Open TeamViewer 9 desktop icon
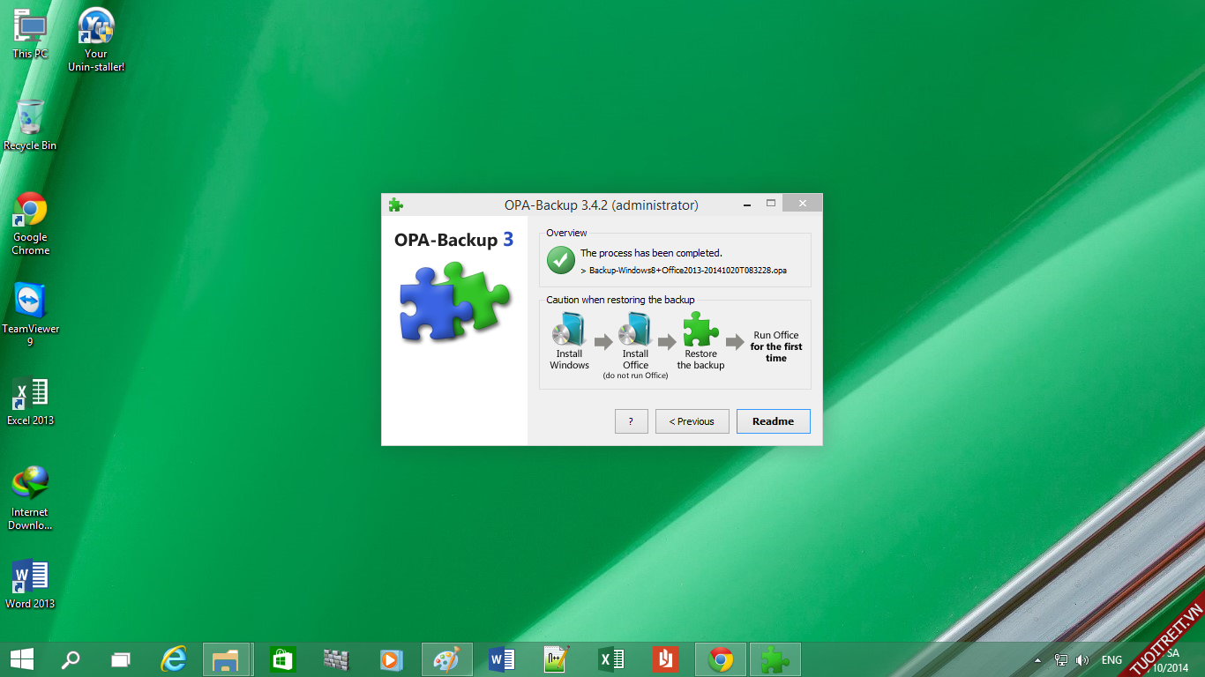Image resolution: width=1205 pixels, height=677 pixels. pyautogui.click(x=30, y=301)
